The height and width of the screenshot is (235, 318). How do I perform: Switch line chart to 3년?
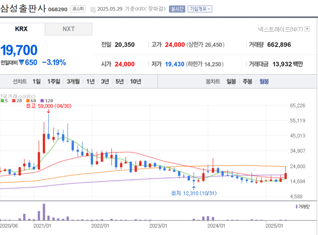click(105, 81)
